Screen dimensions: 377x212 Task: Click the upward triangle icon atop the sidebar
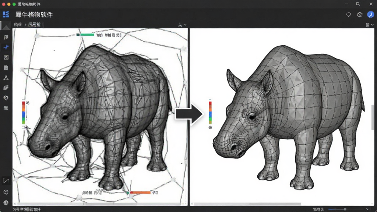pyautogui.click(x=6, y=27)
